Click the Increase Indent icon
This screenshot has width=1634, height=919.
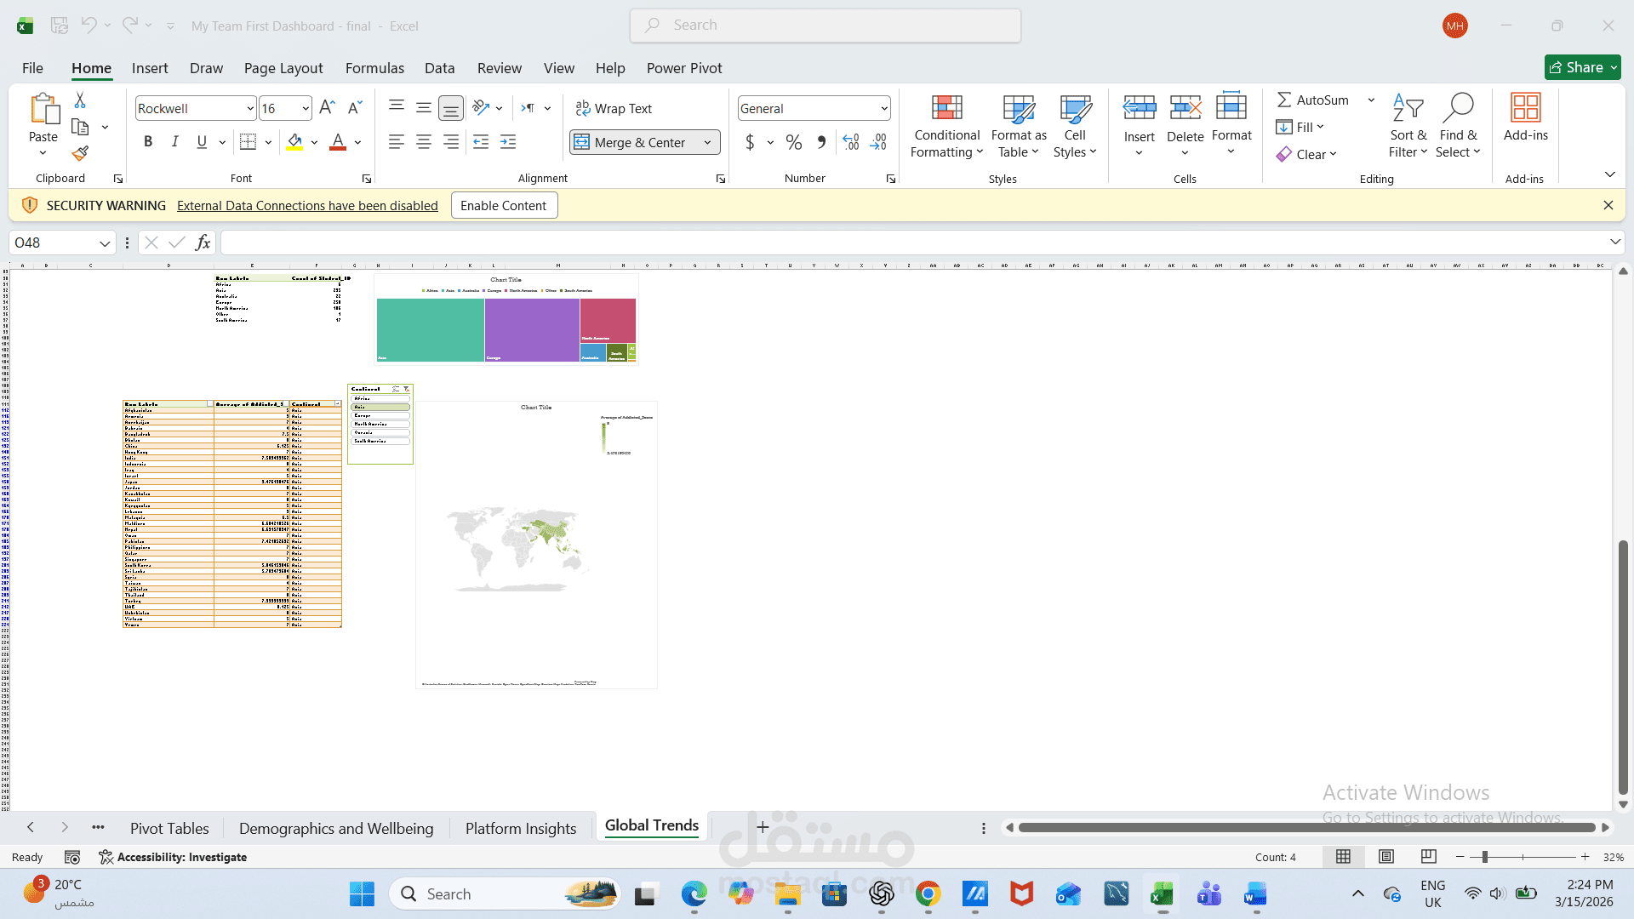pyautogui.click(x=508, y=142)
